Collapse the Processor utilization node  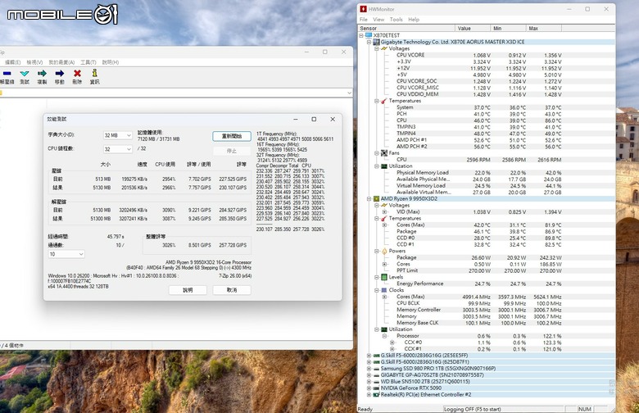[384, 336]
